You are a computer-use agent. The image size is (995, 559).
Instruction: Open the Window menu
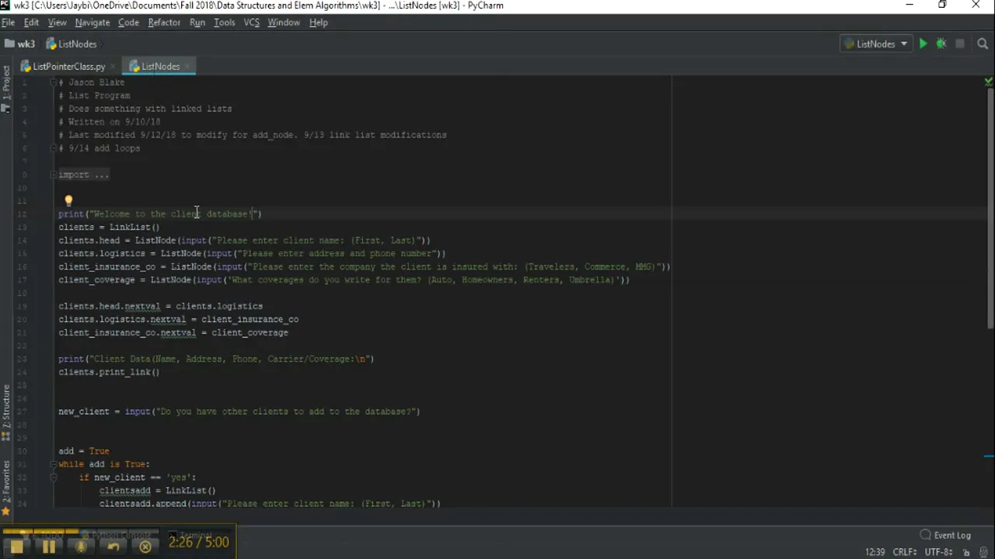284,23
